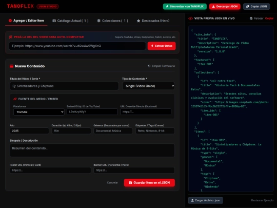This screenshot has width=277, height=208.
Task: Click the Título del Video input
Action: click(64, 86)
